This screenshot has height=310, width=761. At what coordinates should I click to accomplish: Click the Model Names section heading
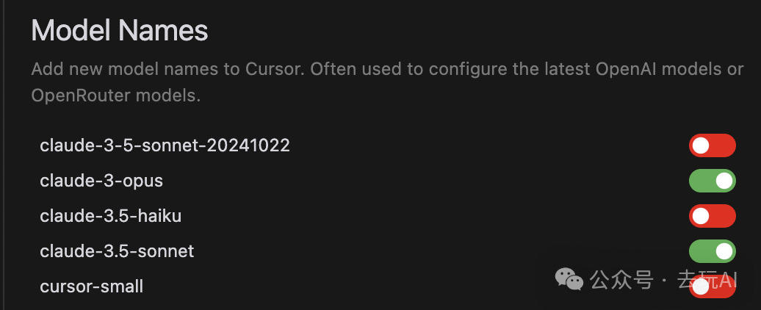120,31
